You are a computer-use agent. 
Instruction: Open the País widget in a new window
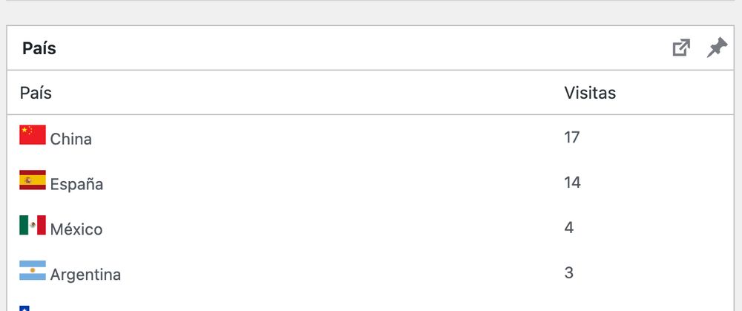pyautogui.click(x=681, y=48)
